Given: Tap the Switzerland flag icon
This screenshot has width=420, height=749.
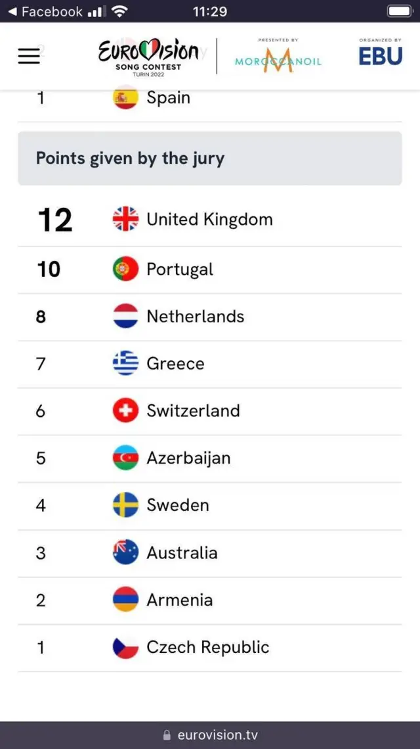Looking at the screenshot, I should (x=125, y=411).
